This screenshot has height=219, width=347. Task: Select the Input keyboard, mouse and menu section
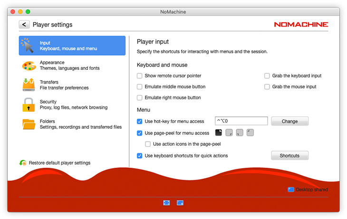[72, 46]
